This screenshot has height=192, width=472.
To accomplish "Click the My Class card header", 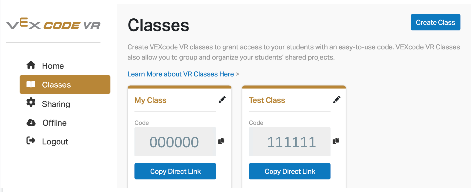I will (150, 100).
